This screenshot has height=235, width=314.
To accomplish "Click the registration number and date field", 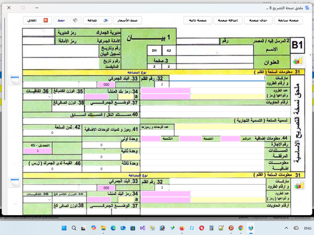I will click(61, 51).
